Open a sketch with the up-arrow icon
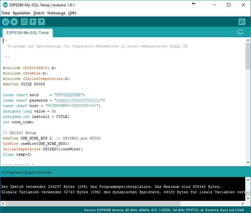This screenshot has width=251, height=213. (x=33, y=22)
